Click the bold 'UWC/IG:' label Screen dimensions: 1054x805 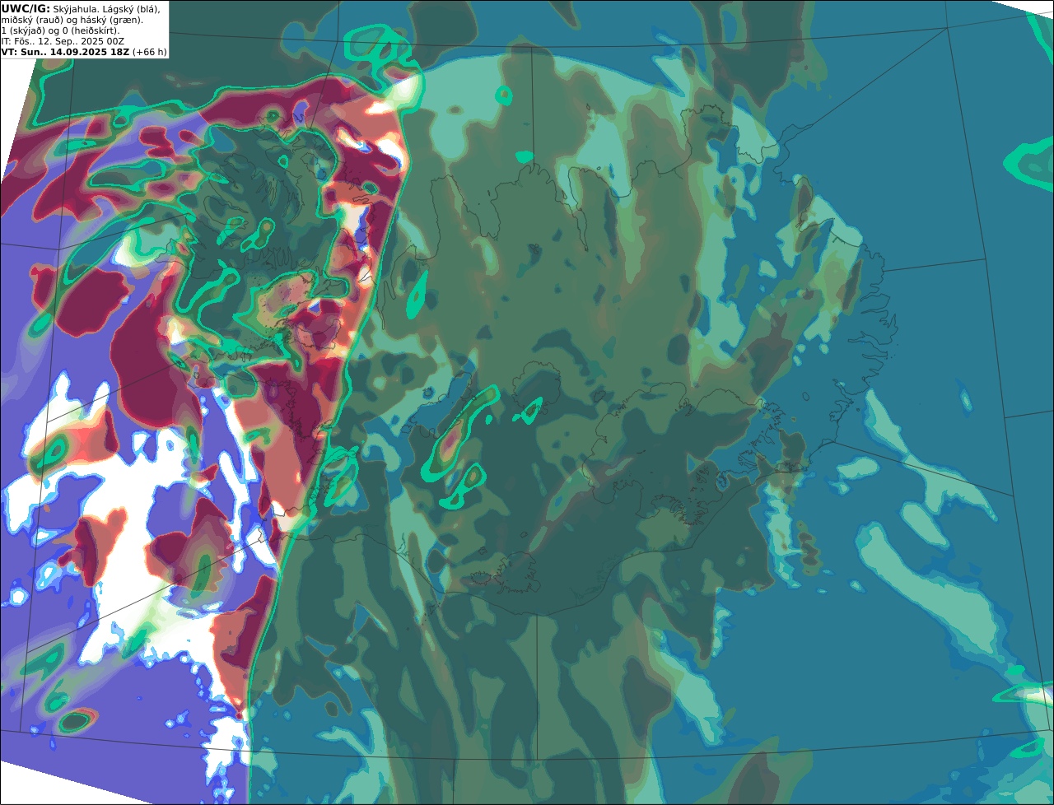(x=26, y=8)
